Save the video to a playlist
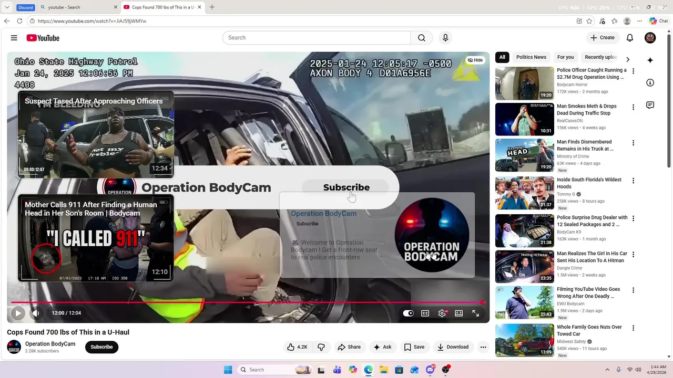The width and height of the screenshot is (673, 378). [414, 347]
